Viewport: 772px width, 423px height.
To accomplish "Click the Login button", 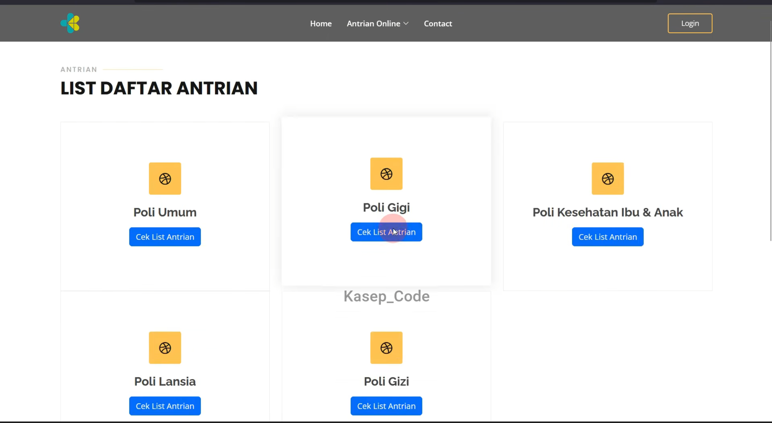I will 690,23.
